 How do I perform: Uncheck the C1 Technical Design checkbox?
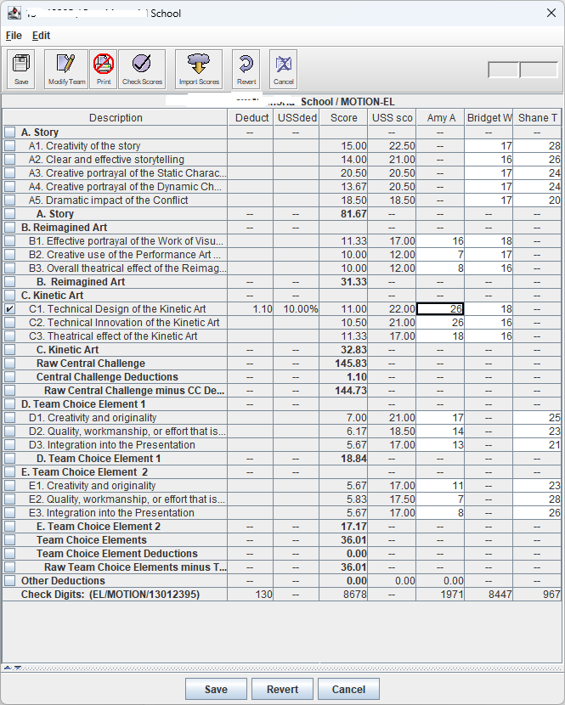[x=9, y=309]
